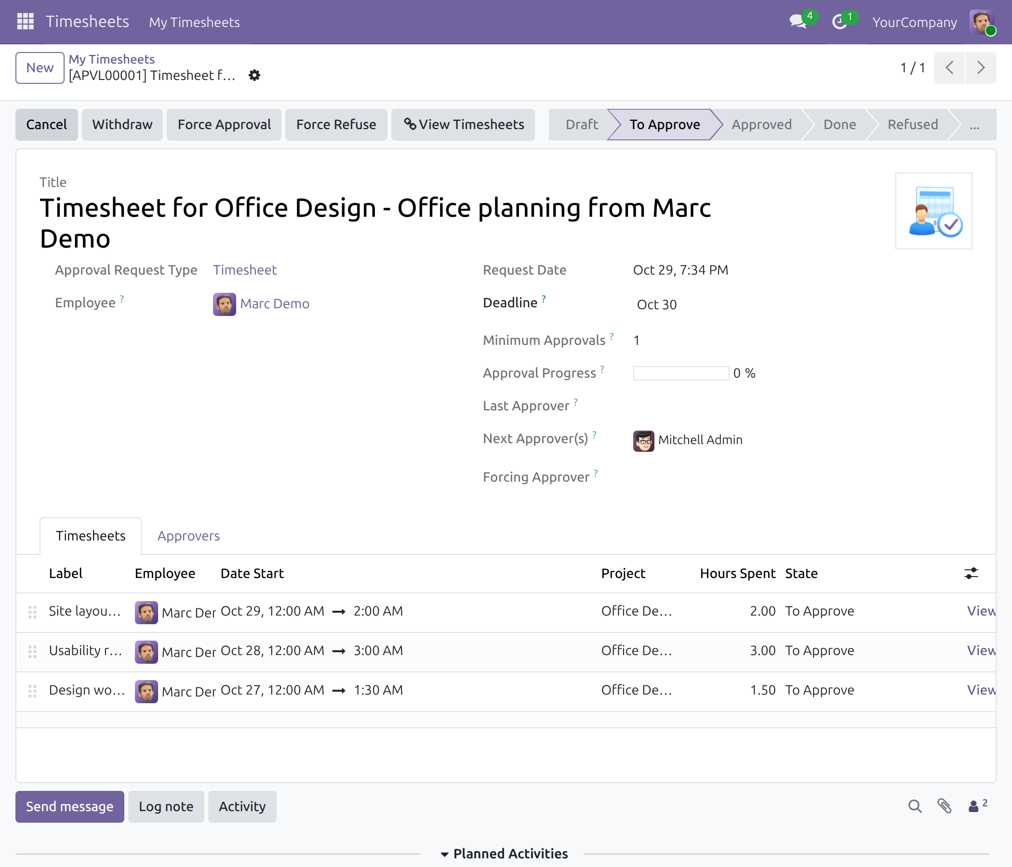This screenshot has width=1012, height=867.
Task: Grab drag handle of Site layout row
Action: (x=32, y=612)
